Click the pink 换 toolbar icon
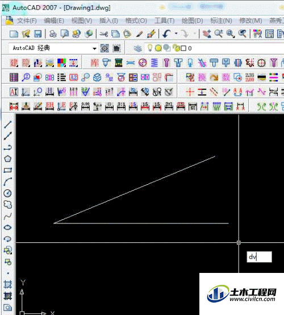284x315 pixels. pyautogui.click(x=202, y=77)
